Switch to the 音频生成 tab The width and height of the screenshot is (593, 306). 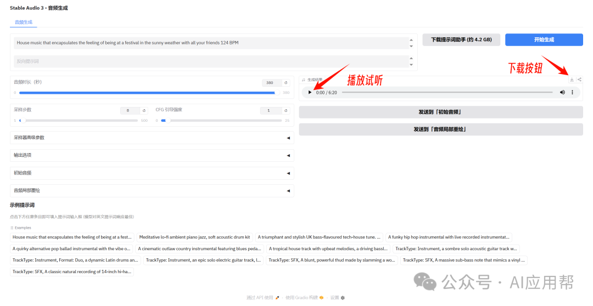tap(24, 22)
